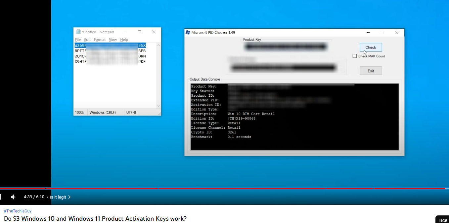Click the Notepad line starting with X9HT

point(110,61)
